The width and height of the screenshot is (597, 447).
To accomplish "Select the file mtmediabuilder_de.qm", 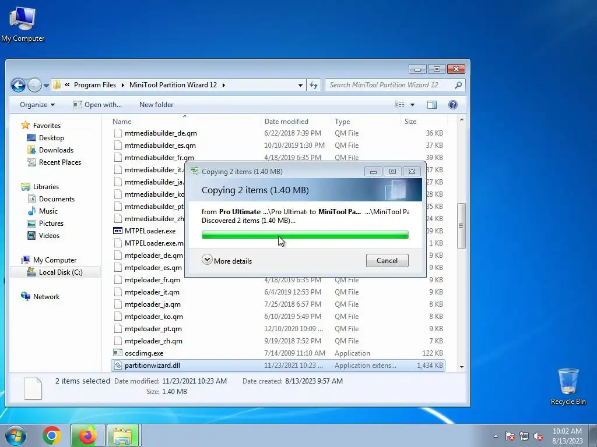I will click(161, 133).
